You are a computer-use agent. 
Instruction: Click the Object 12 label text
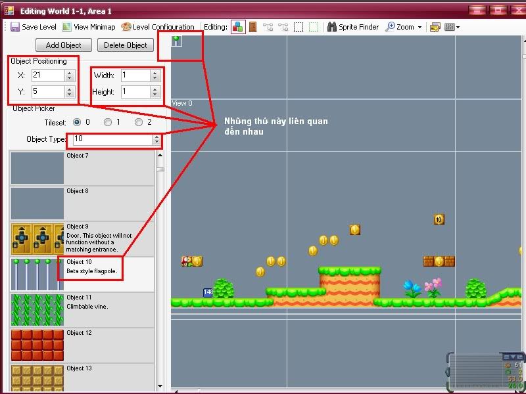(x=79, y=333)
